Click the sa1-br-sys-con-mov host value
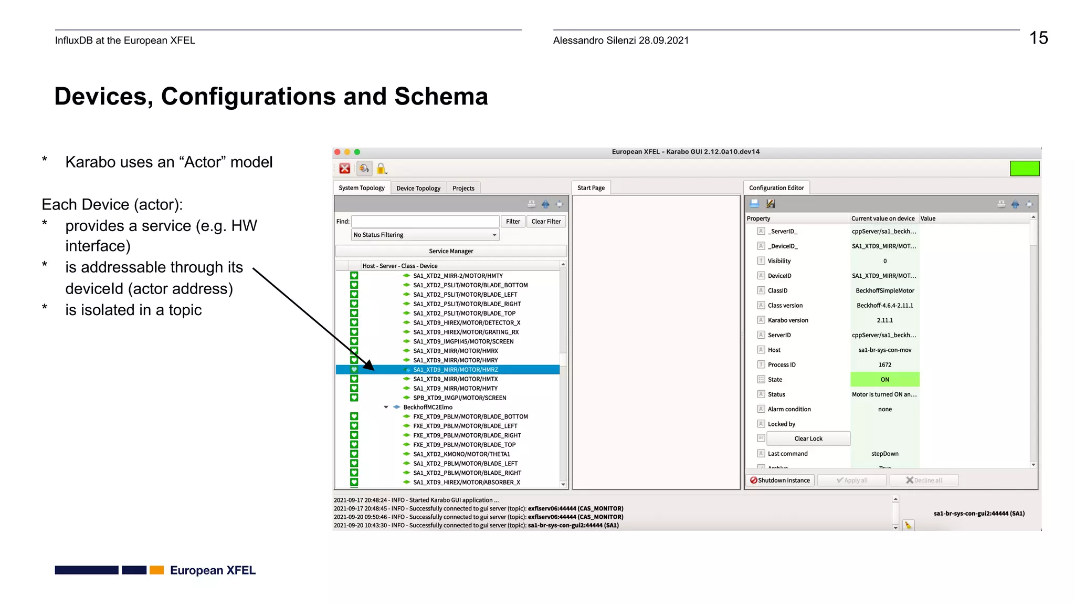 (x=884, y=350)
